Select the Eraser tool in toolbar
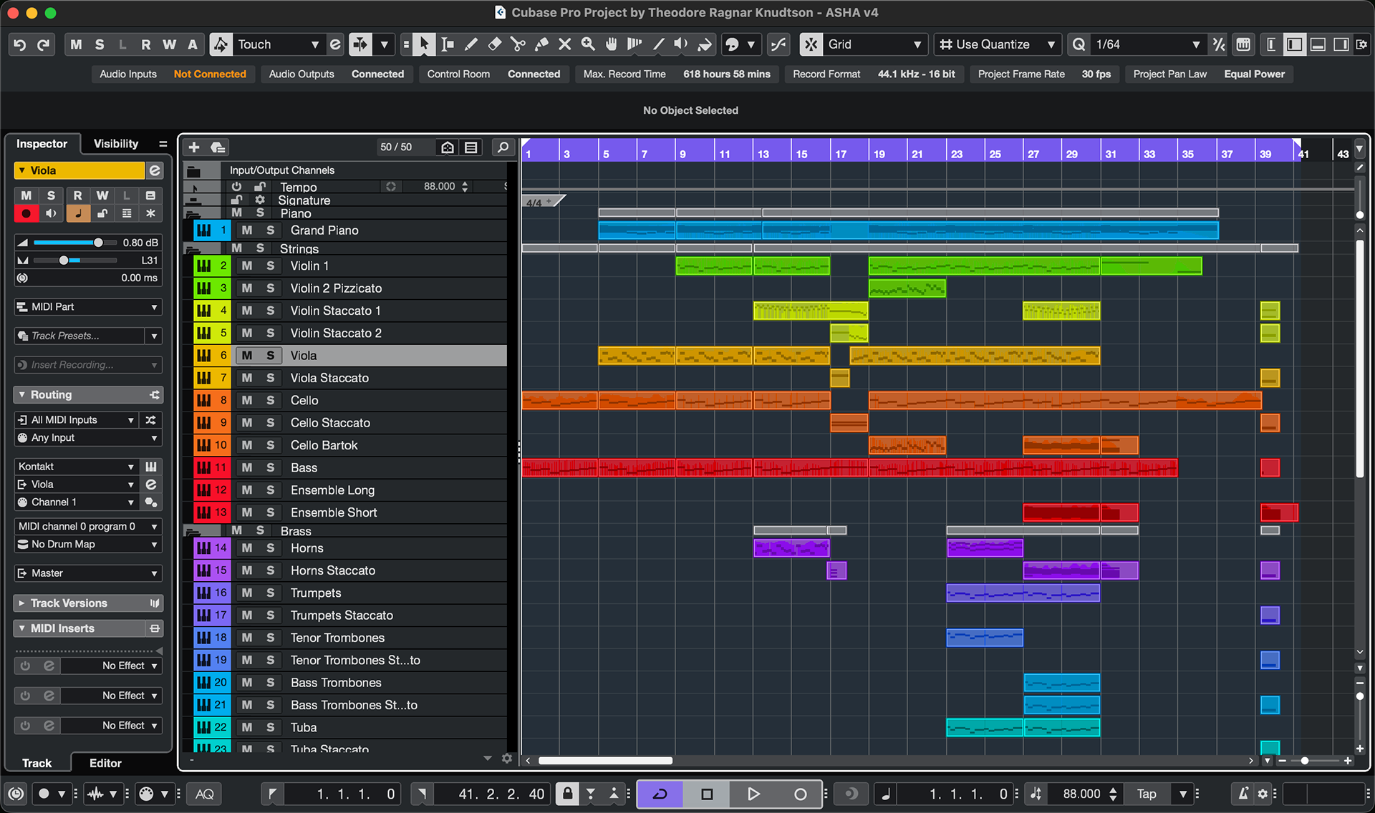1375x813 pixels. click(x=494, y=44)
